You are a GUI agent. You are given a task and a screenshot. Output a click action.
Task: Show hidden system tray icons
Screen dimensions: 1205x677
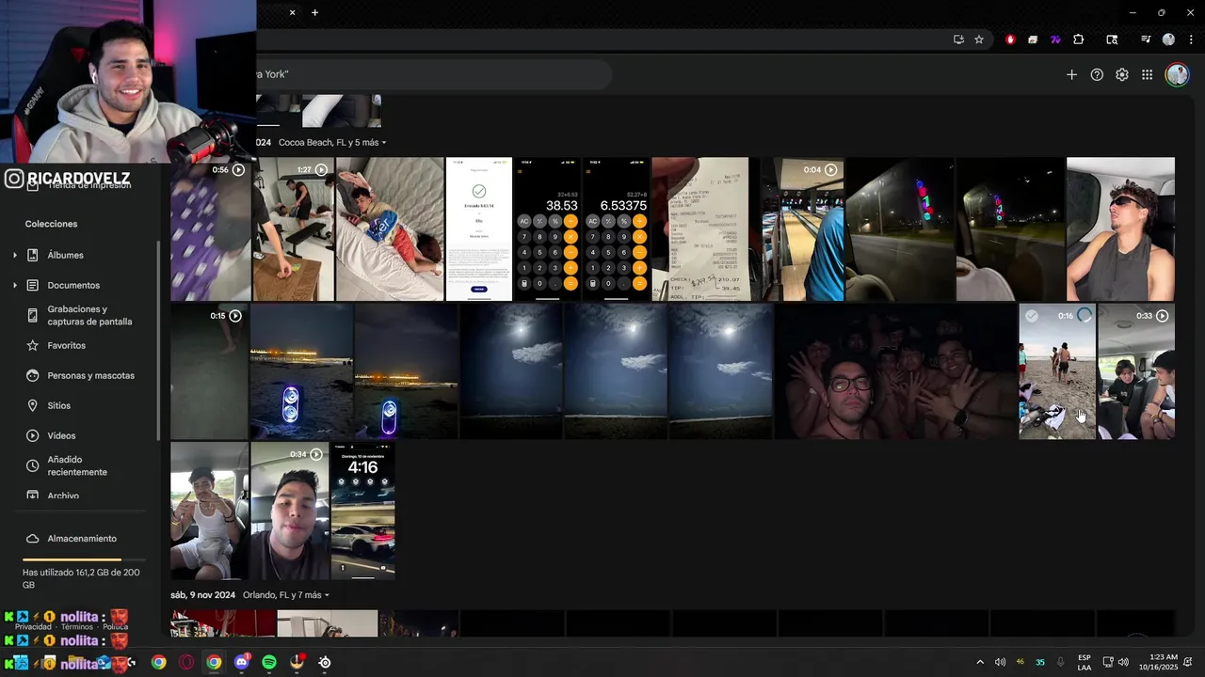[980, 662]
